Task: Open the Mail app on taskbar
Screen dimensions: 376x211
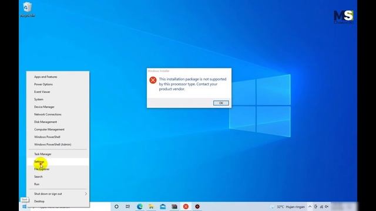Action: click(163, 206)
